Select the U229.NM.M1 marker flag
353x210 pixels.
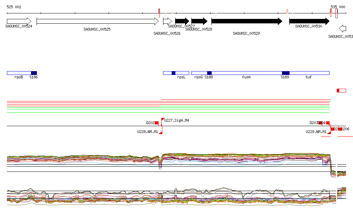coord(329,132)
